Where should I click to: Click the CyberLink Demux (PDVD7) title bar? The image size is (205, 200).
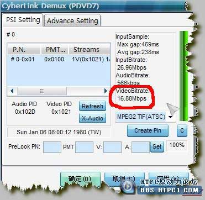pos(93,6)
